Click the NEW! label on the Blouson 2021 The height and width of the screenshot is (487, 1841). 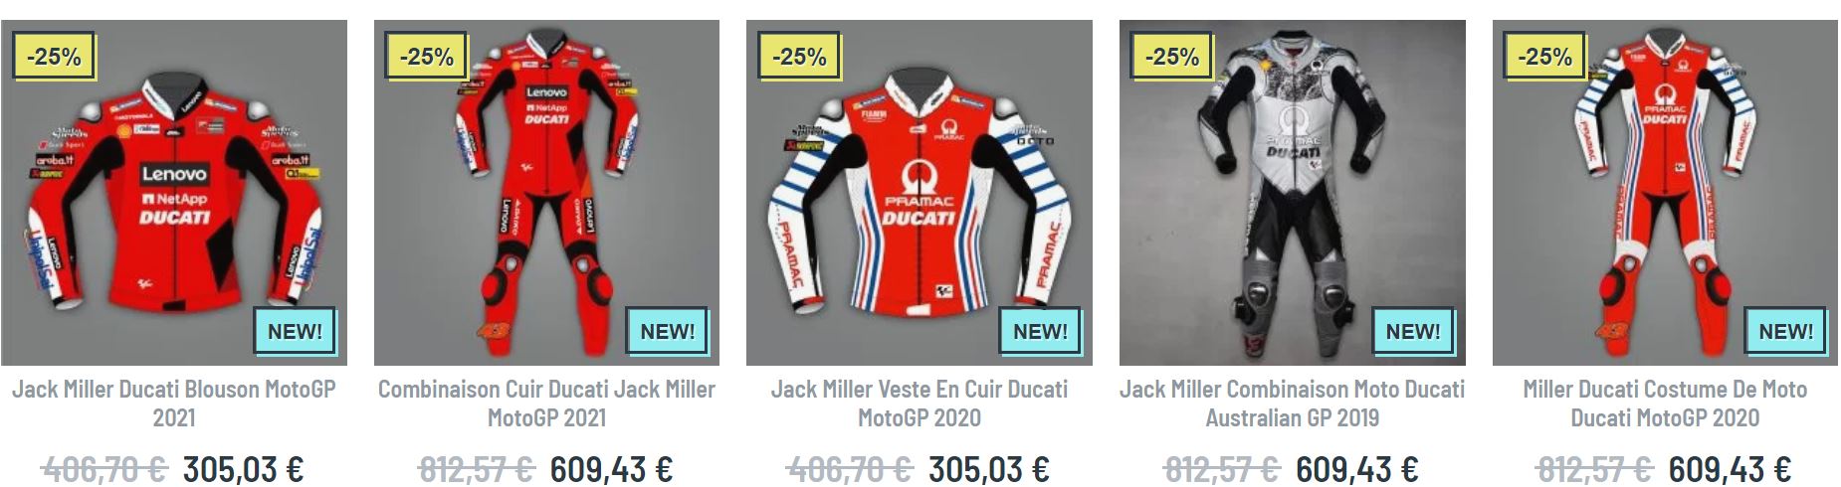click(x=295, y=331)
